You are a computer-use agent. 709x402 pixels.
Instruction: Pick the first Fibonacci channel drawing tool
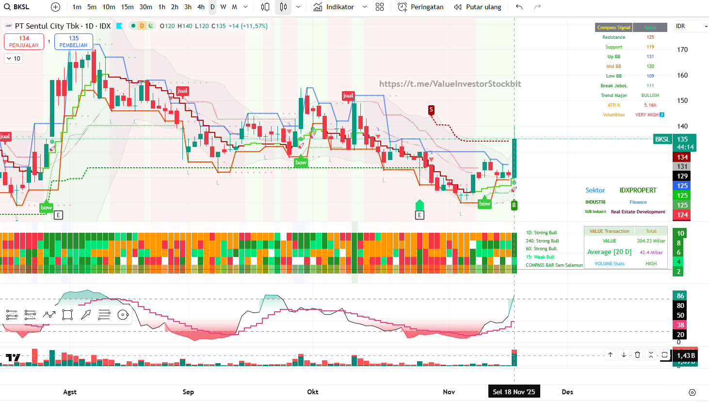tap(12, 315)
